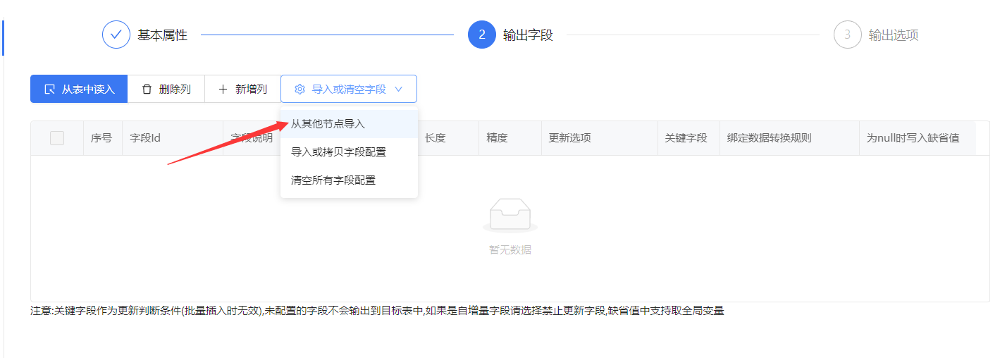Click the 输出选项 step label
Image resolution: width=1000 pixels, height=358 pixels.
point(894,35)
